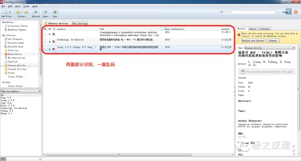Screen dimensions: 301x161
Task: Toggle the read/unread dot on the 2014 row
Action: coord(50,34)
